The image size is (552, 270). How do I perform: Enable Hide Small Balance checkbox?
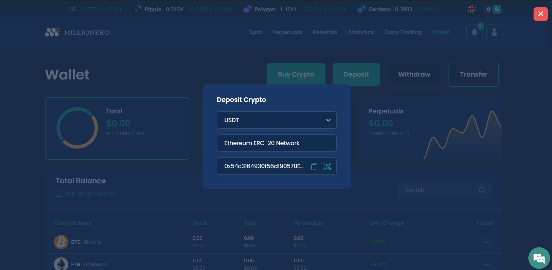click(x=59, y=194)
